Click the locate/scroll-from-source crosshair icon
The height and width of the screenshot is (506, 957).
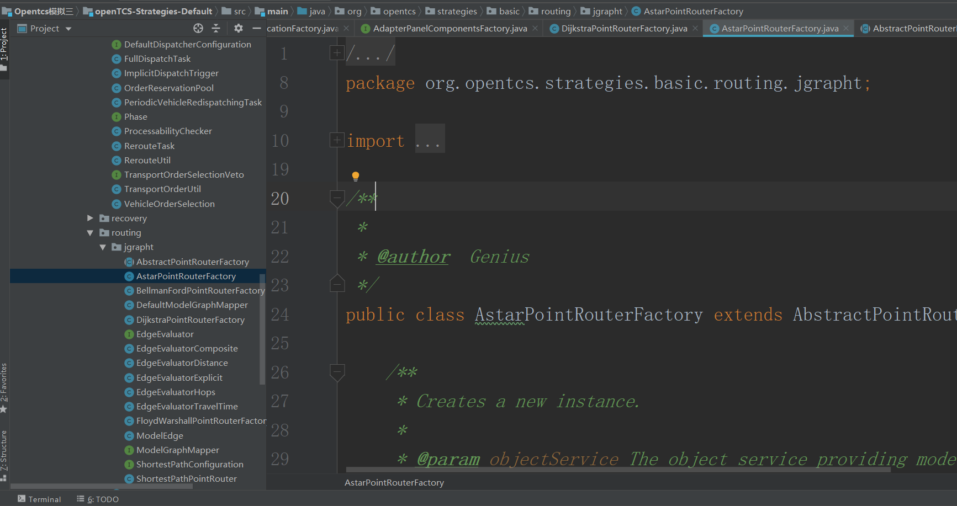[198, 28]
